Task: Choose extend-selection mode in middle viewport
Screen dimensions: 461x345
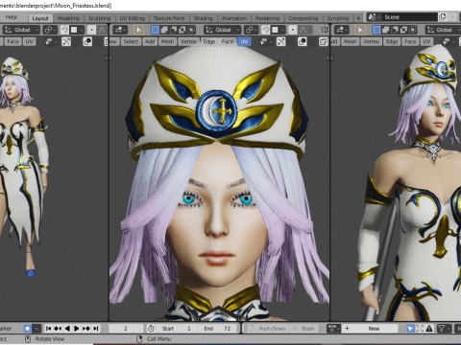Action: pyautogui.click(x=164, y=30)
